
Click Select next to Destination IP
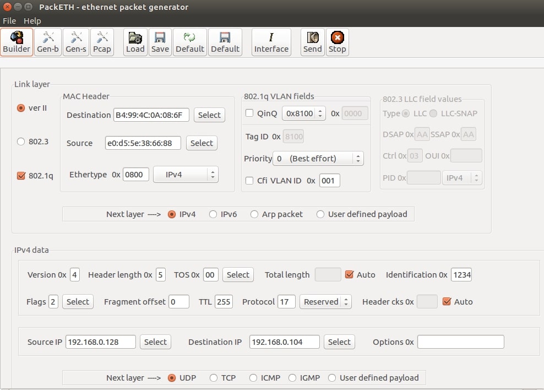(339, 342)
